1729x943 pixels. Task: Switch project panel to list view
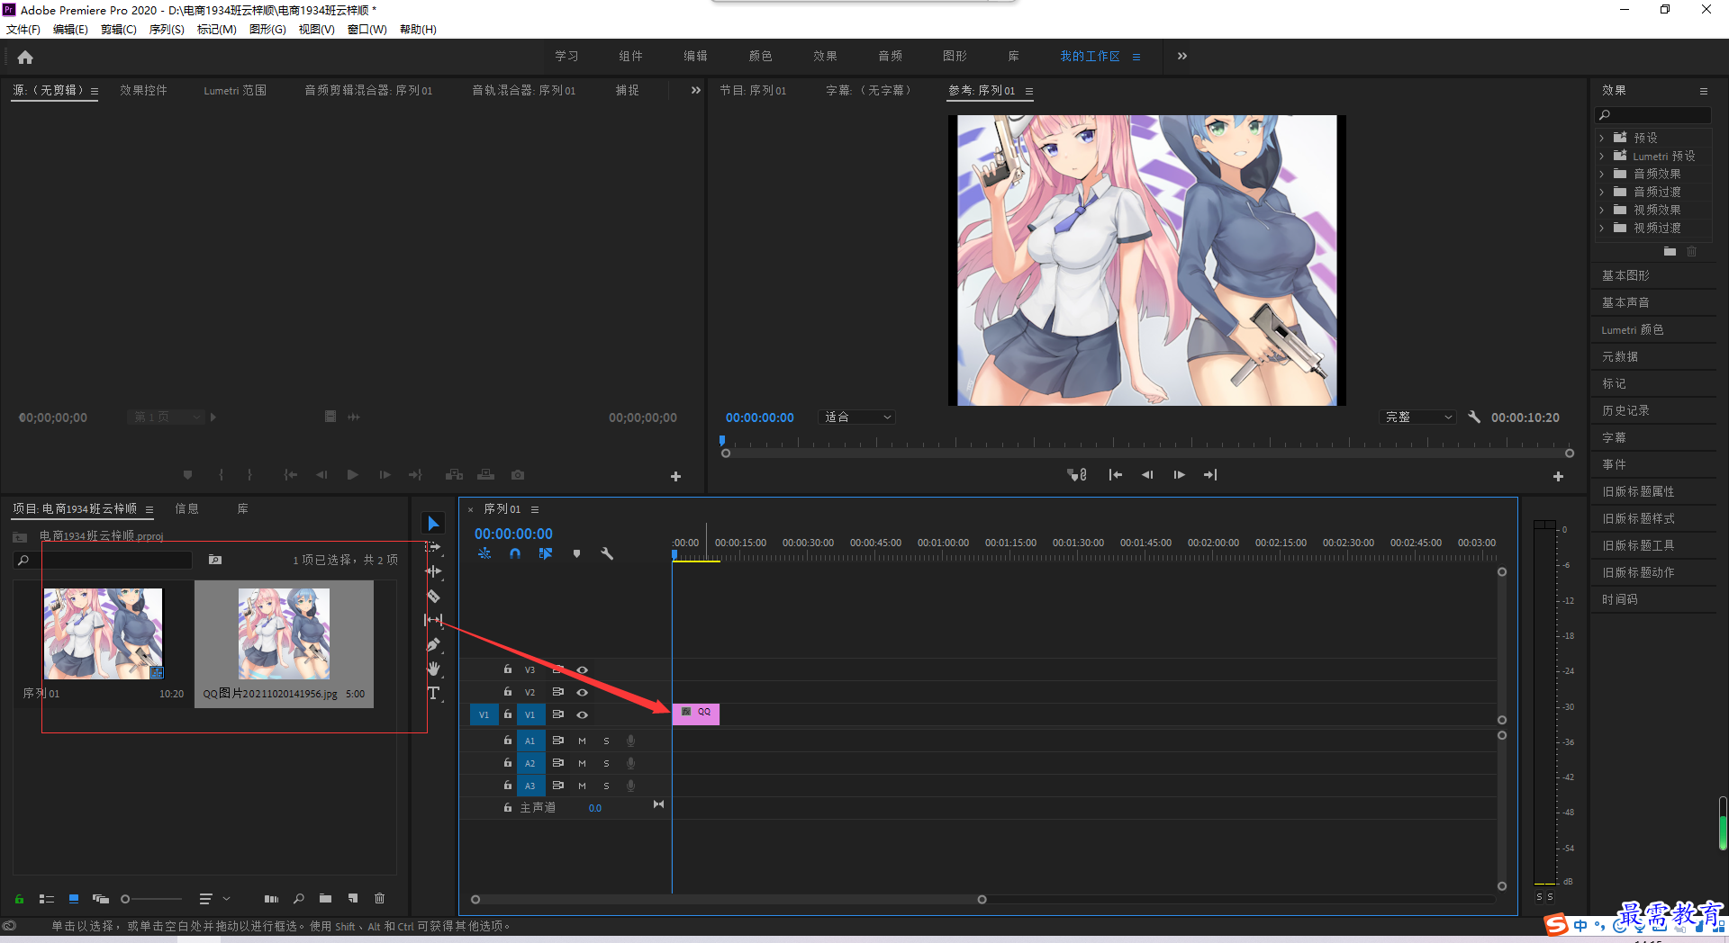click(x=47, y=898)
